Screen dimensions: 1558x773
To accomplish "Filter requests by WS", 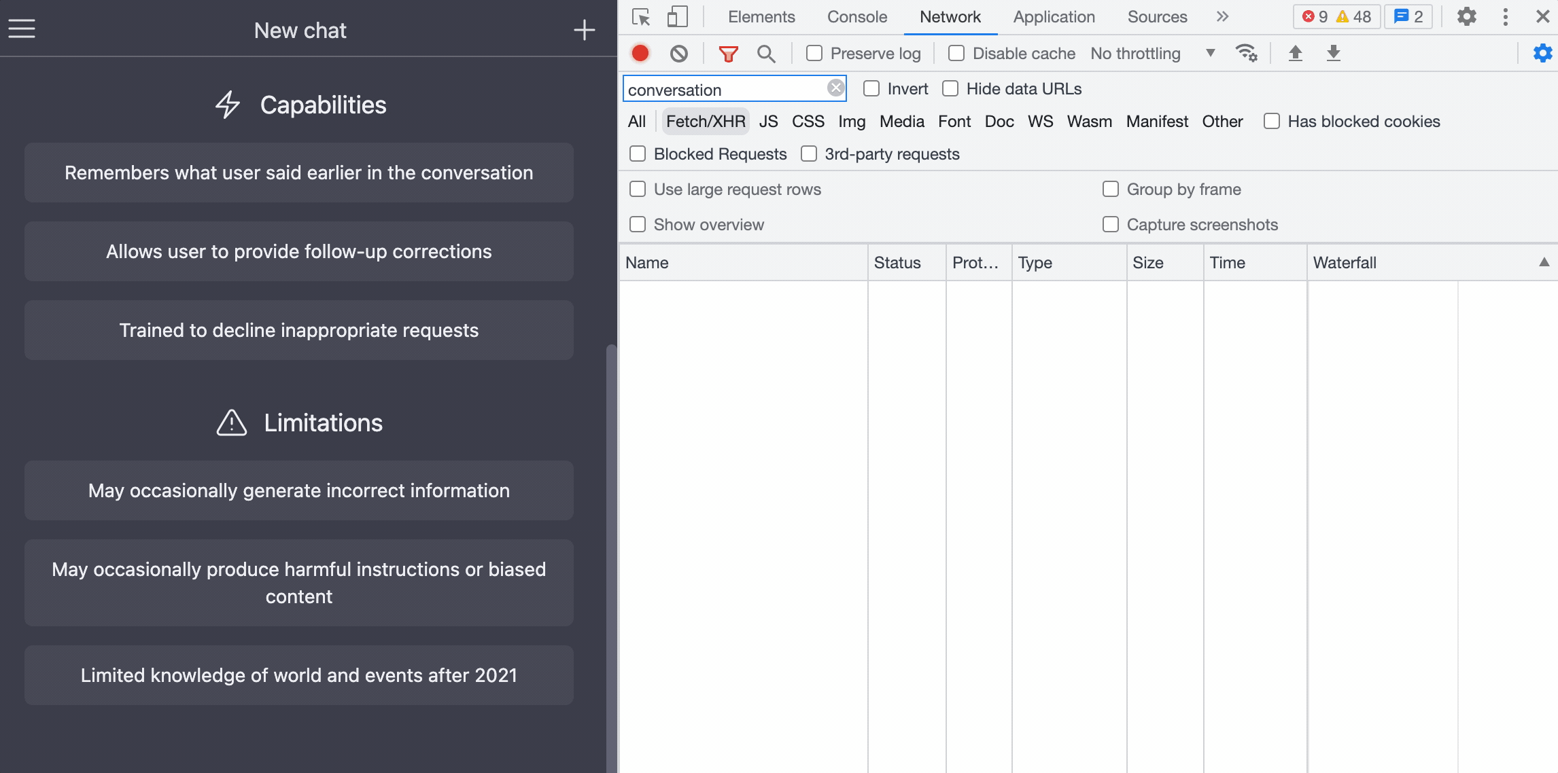I will point(1041,122).
